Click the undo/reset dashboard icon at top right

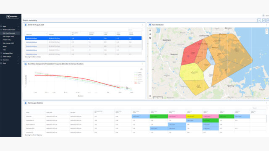click(x=259, y=21)
